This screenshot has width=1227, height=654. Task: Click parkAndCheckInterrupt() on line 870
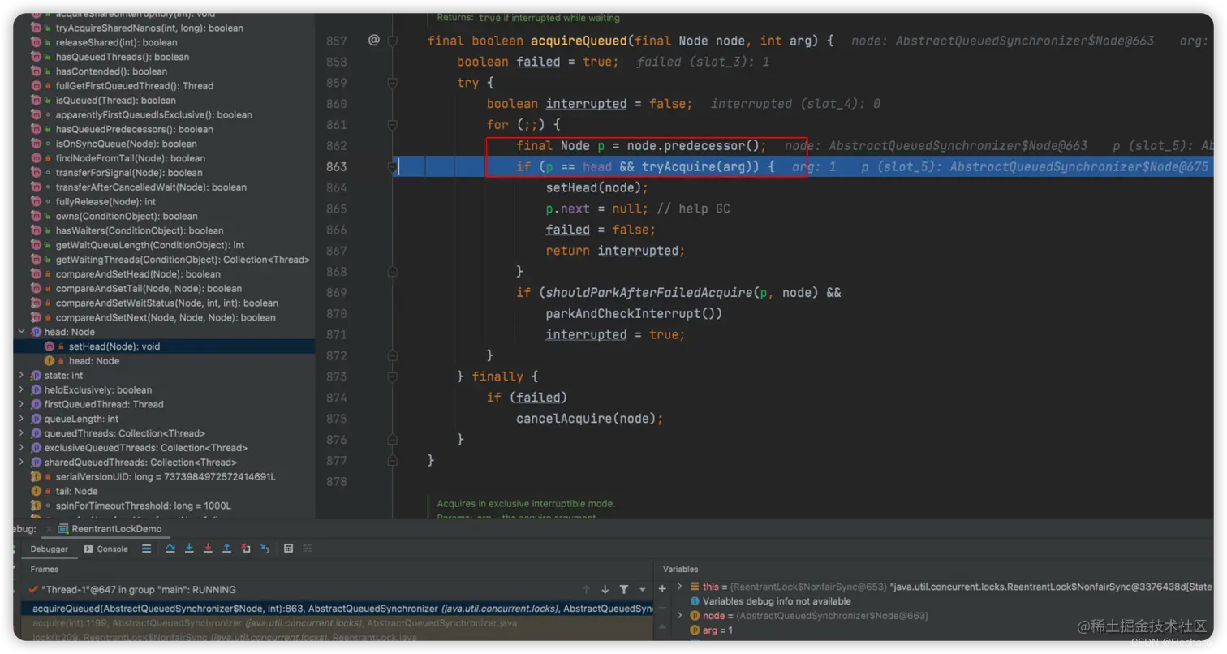click(x=634, y=313)
